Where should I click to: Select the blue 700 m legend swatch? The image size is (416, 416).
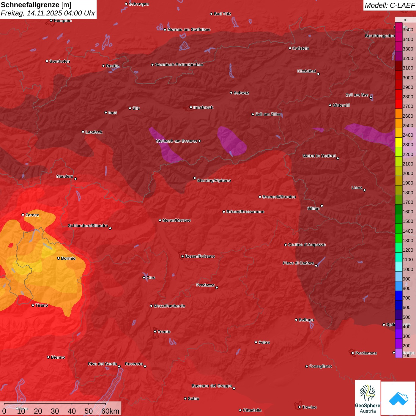(x=399, y=296)
